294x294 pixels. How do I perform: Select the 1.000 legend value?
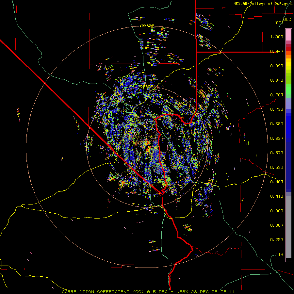(x=277, y=37)
